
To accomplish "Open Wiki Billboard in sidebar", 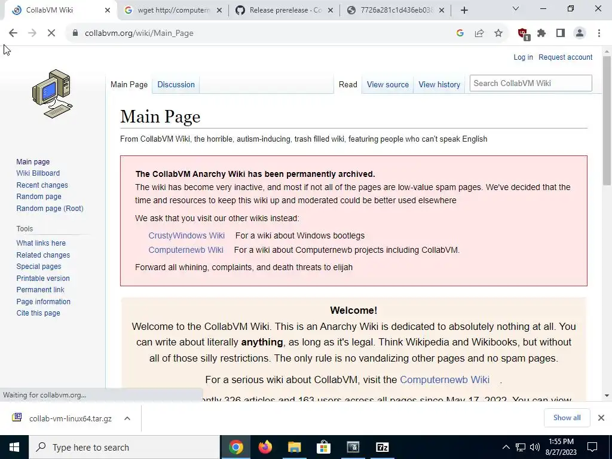I will point(38,173).
